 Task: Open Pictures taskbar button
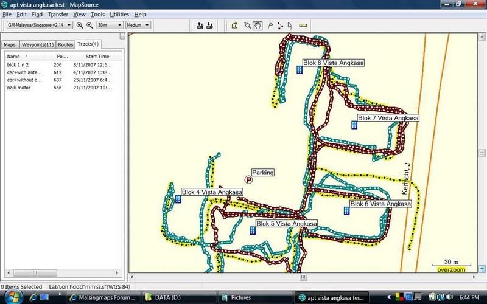click(255, 297)
